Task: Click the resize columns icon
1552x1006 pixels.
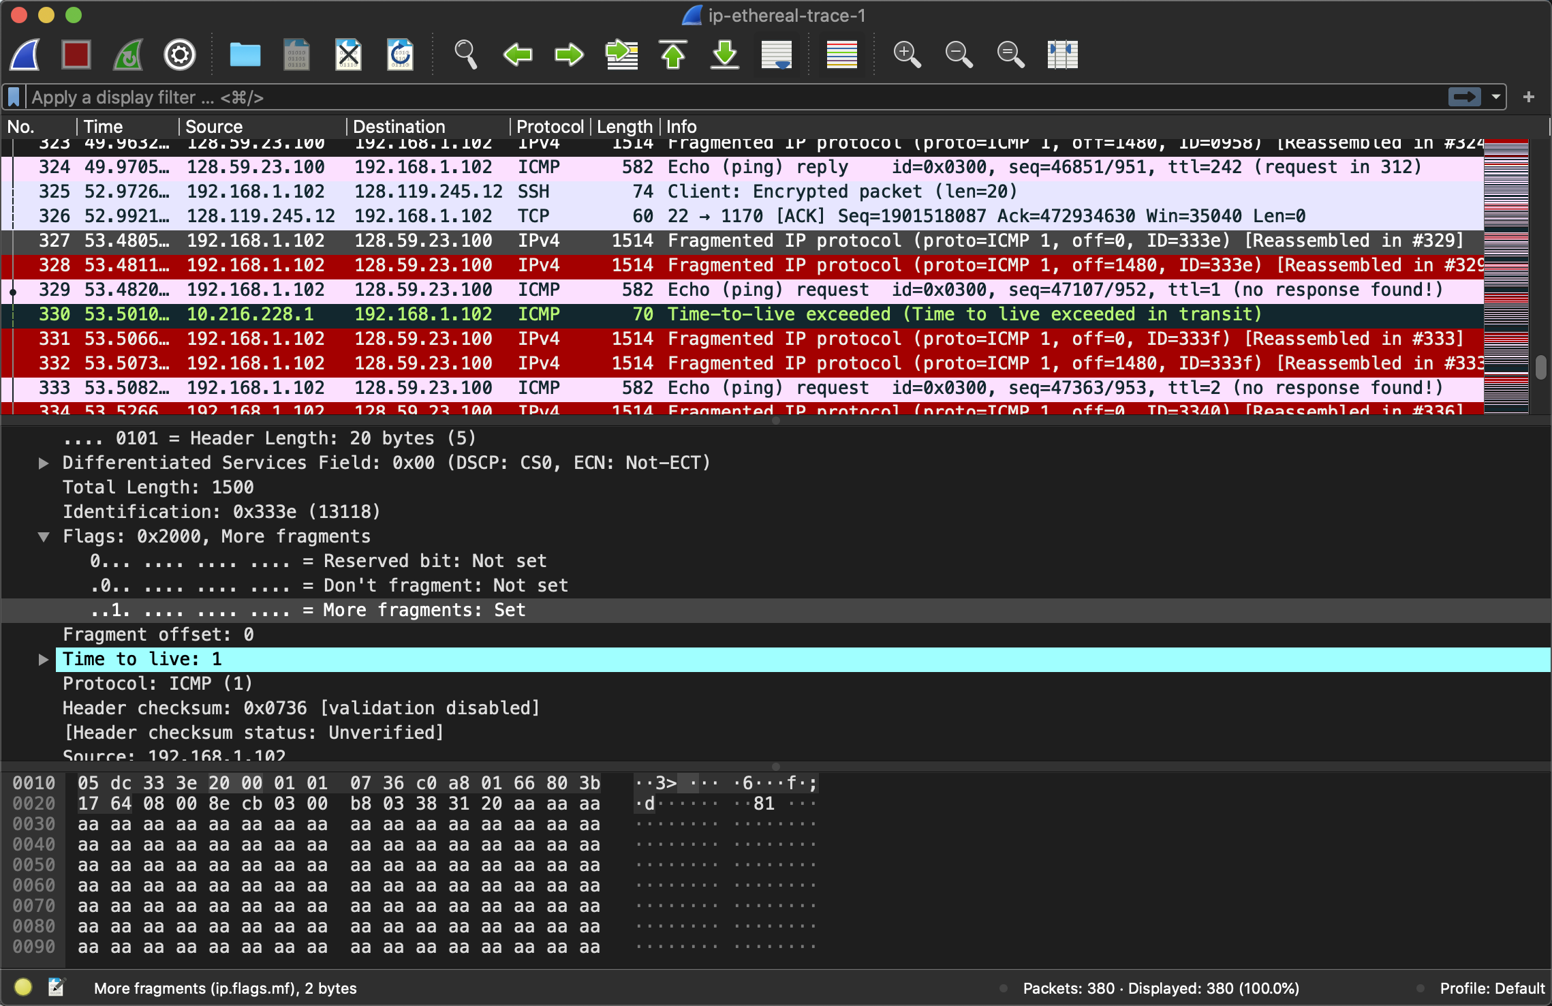Action: pyautogui.click(x=1062, y=55)
